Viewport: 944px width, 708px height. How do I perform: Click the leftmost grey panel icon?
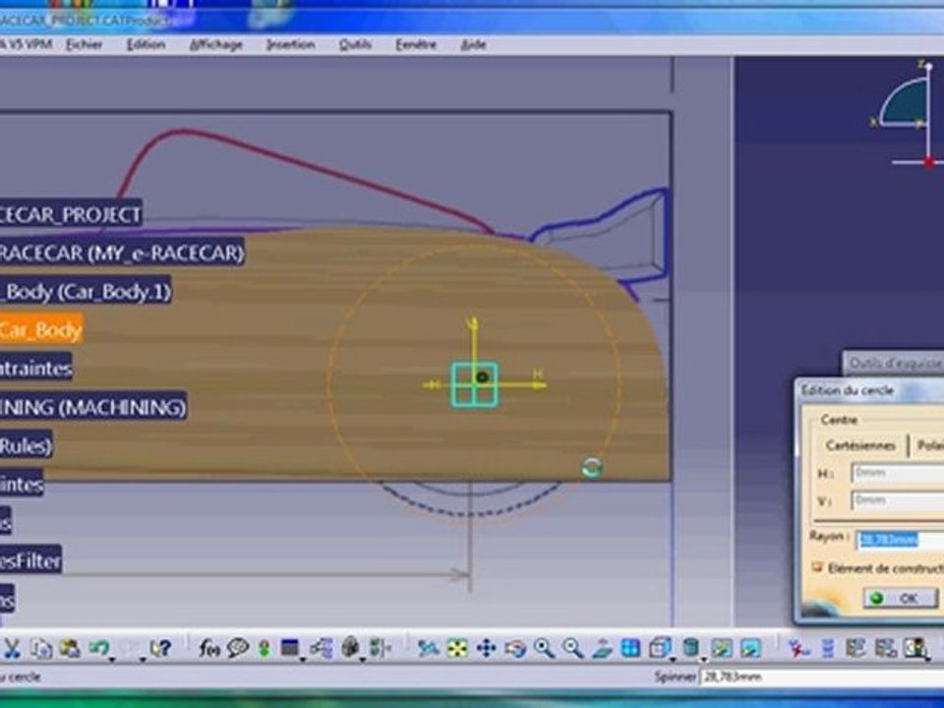click(855, 649)
